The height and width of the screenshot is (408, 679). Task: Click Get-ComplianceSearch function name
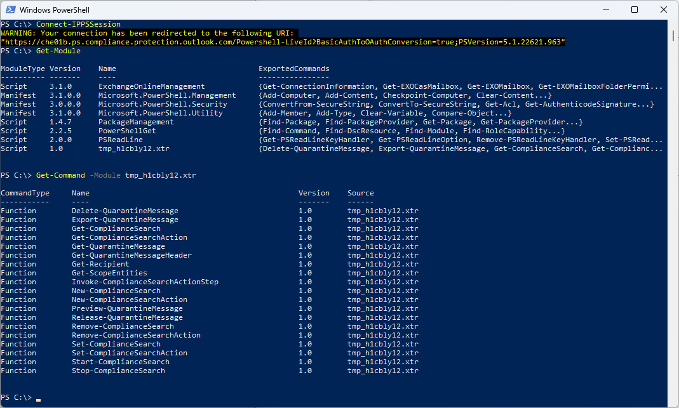point(116,228)
